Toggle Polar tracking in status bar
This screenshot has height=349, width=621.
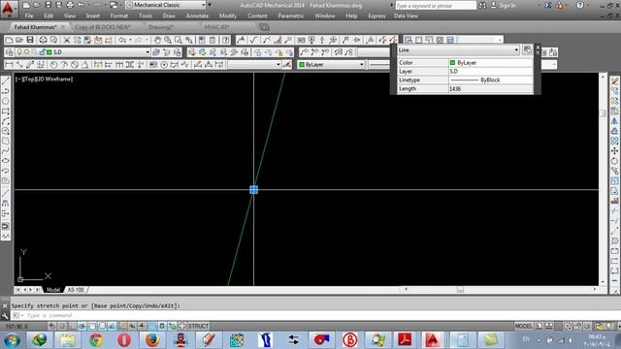tap(82, 326)
